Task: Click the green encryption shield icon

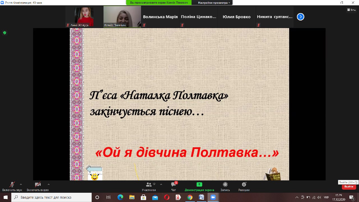Action: pos(4,33)
